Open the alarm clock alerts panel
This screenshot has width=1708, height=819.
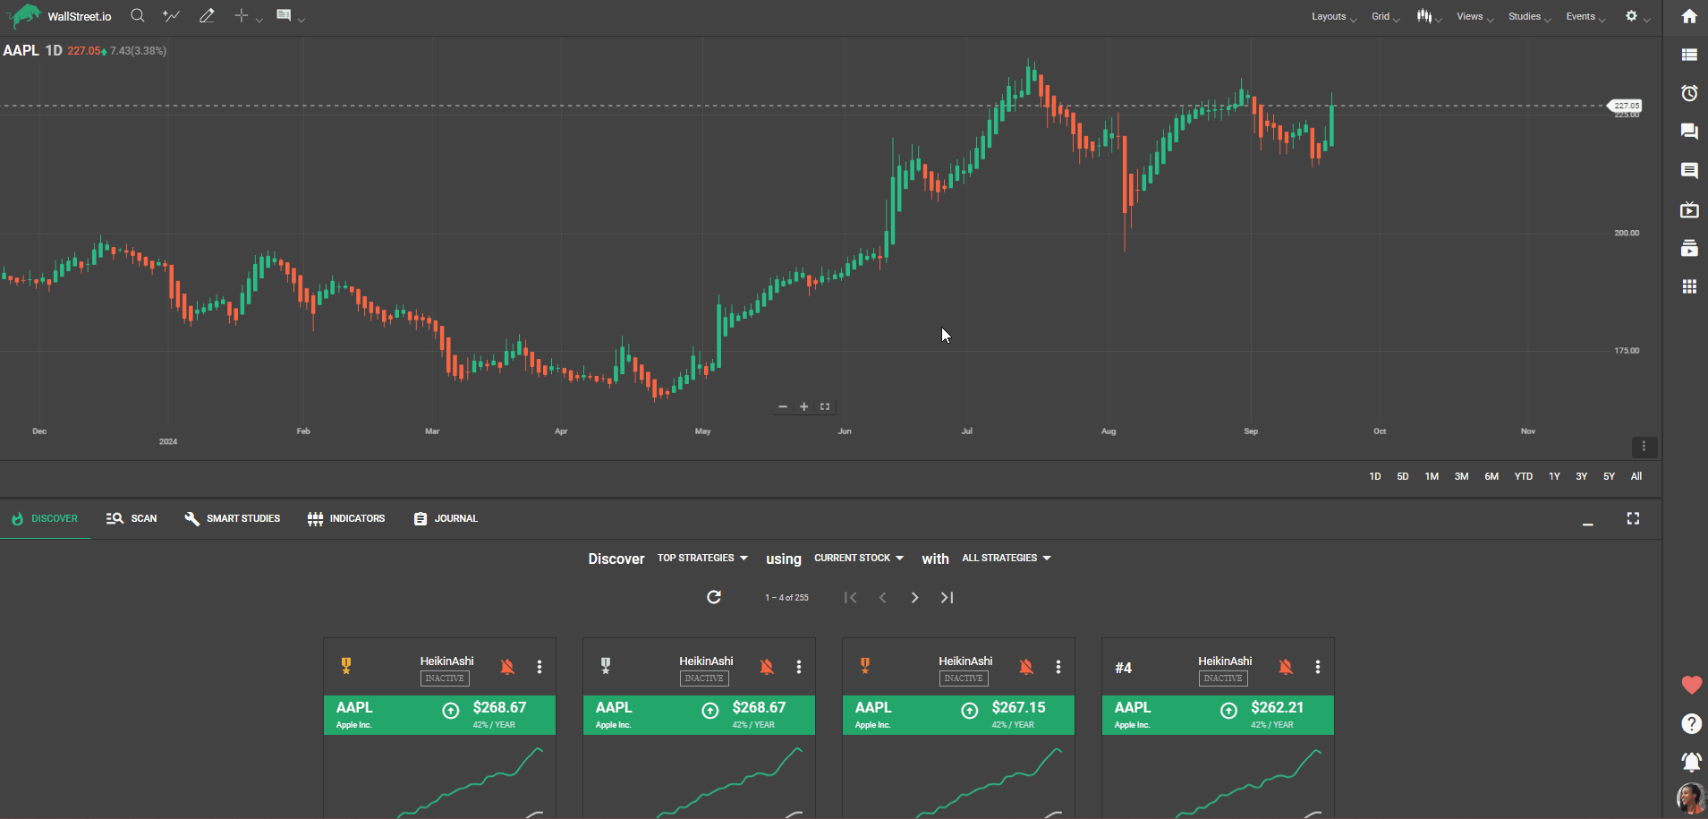(1689, 93)
